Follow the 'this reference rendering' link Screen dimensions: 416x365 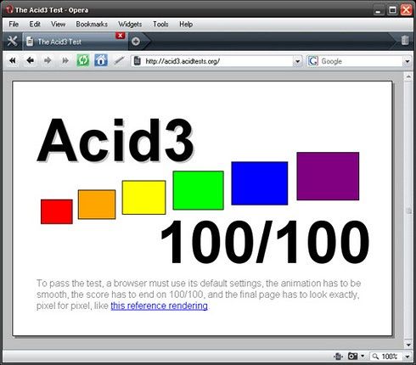[x=159, y=306]
